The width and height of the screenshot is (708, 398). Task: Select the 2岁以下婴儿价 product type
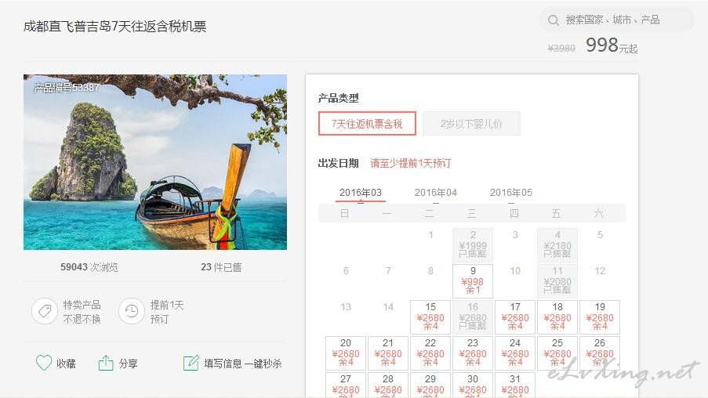point(471,124)
